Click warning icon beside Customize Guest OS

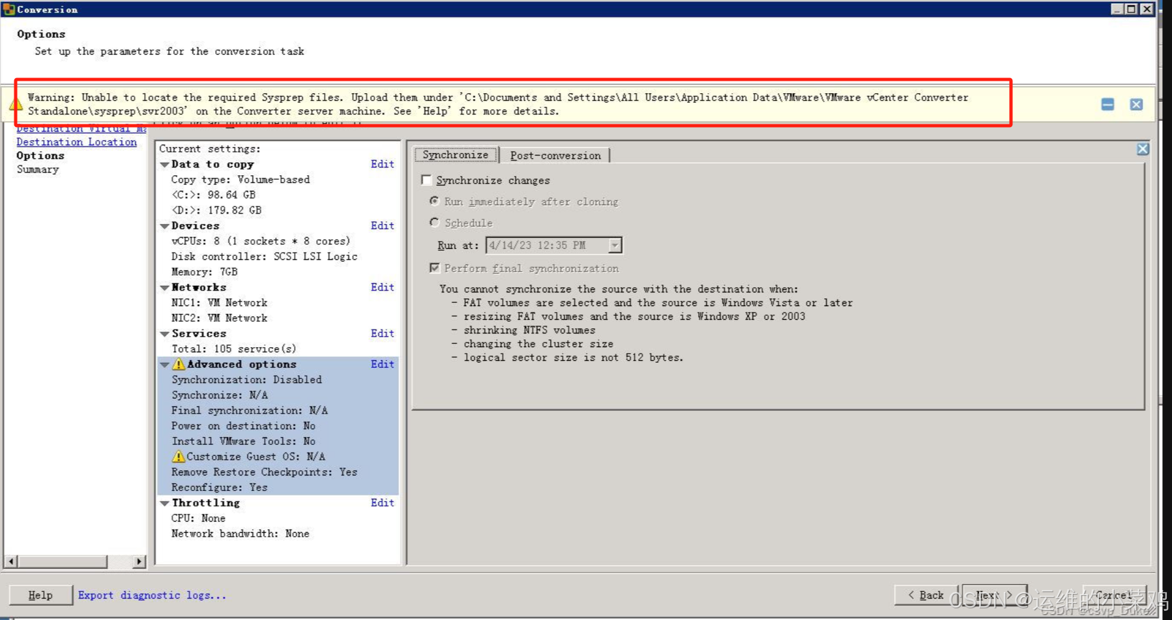(177, 457)
